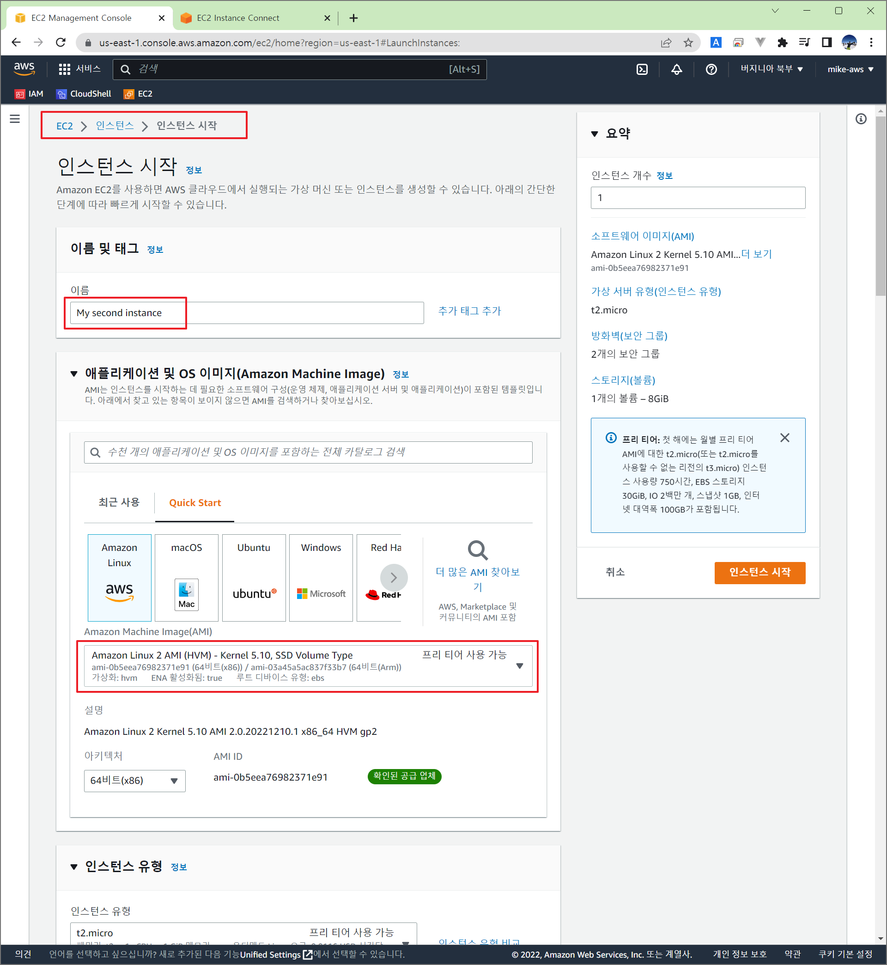The width and height of the screenshot is (887, 965).
Task: Collapse the 요약 summary panel
Action: point(594,134)
